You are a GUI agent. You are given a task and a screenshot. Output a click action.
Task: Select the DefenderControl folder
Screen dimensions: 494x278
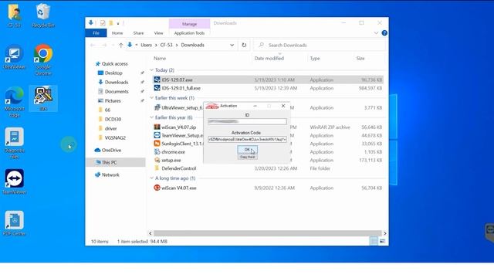(268, 168)
